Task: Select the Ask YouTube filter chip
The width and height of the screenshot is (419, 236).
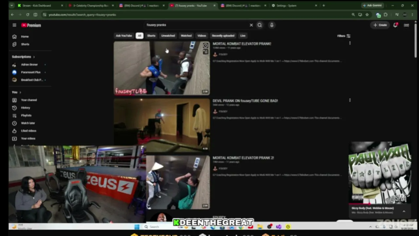Action: [124, 36]
